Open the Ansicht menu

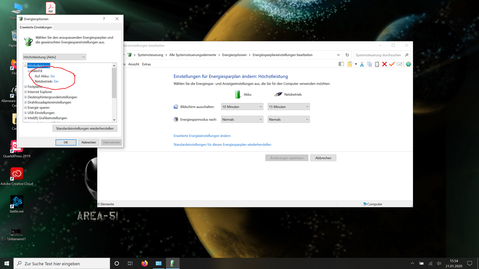(134, 64)
